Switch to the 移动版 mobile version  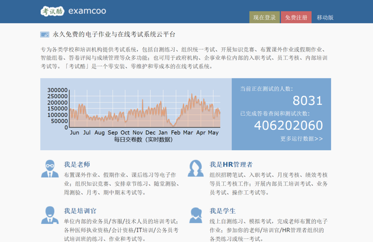coord(325,17)
